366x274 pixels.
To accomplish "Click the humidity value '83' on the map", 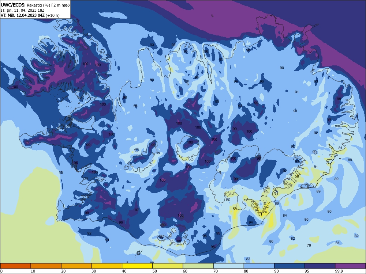I will pos(248,259).
